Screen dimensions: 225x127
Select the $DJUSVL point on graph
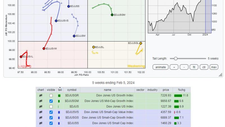pos(21,57)
